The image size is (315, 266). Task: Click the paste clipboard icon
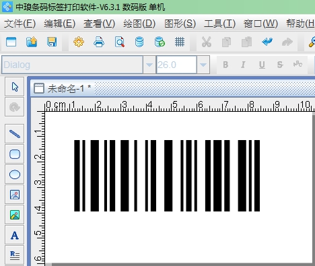[x=246, y=42]
